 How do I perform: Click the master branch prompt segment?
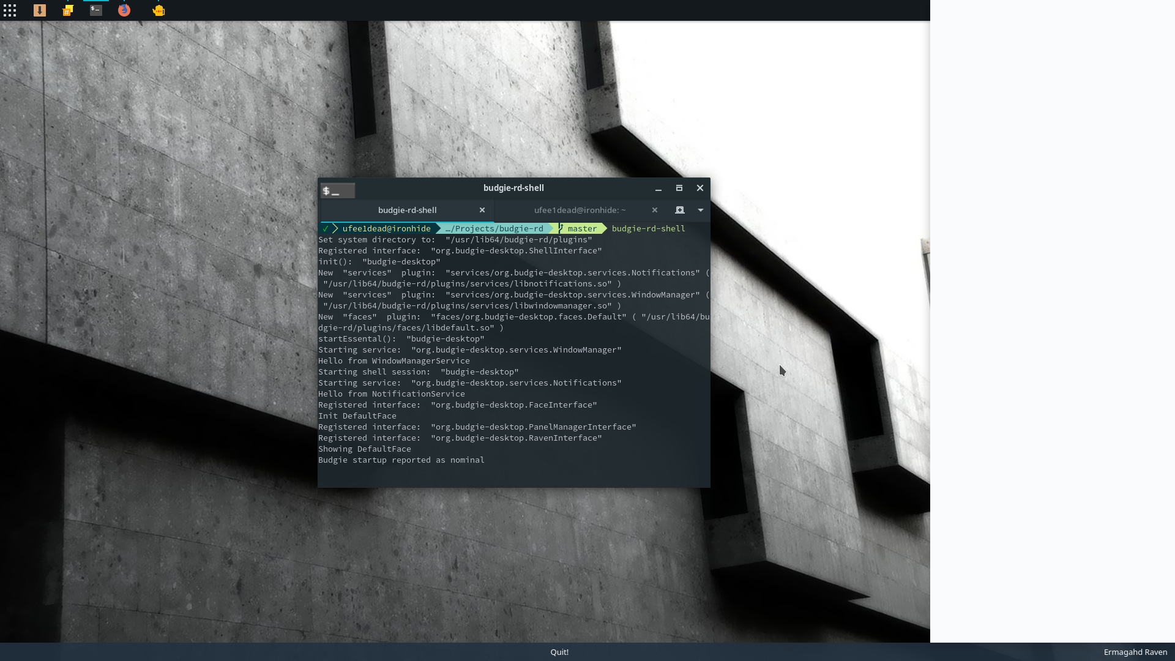[581, 229]
